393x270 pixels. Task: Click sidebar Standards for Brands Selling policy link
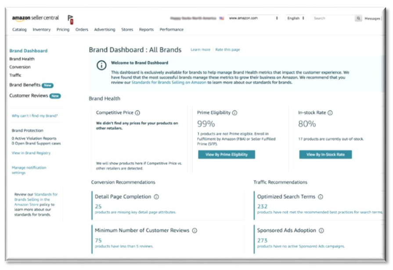36,200
